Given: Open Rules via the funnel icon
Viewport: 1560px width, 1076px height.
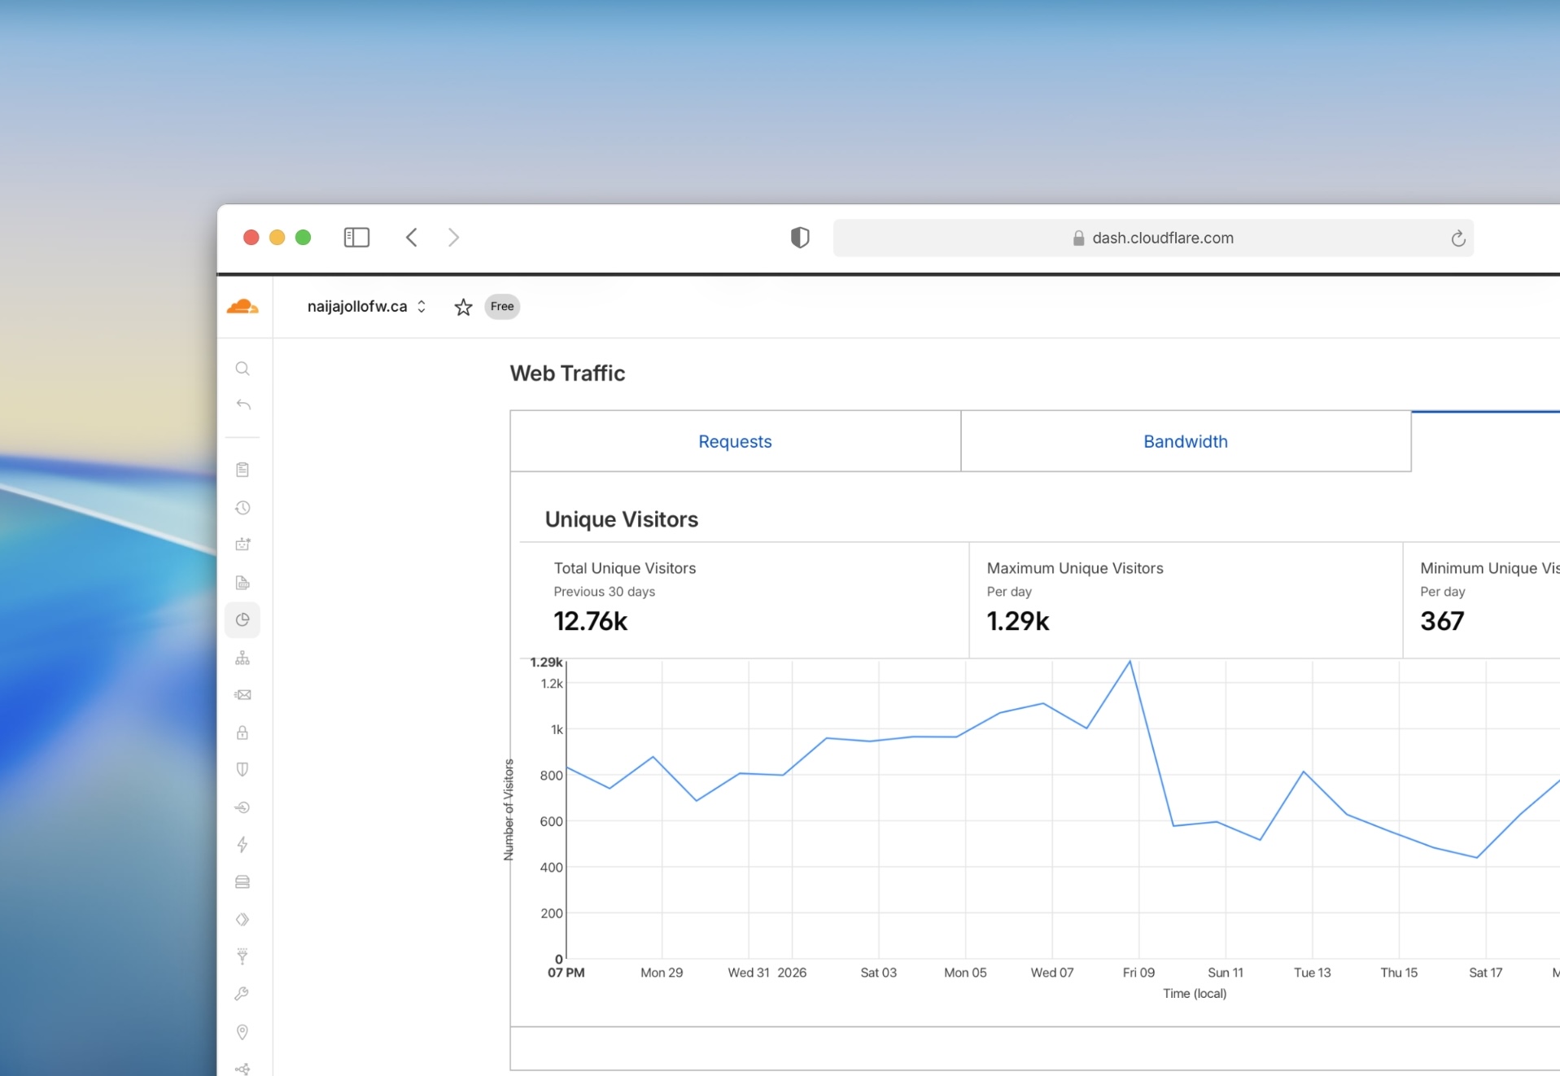Looking at the screenshot, I should coord(243,955).
